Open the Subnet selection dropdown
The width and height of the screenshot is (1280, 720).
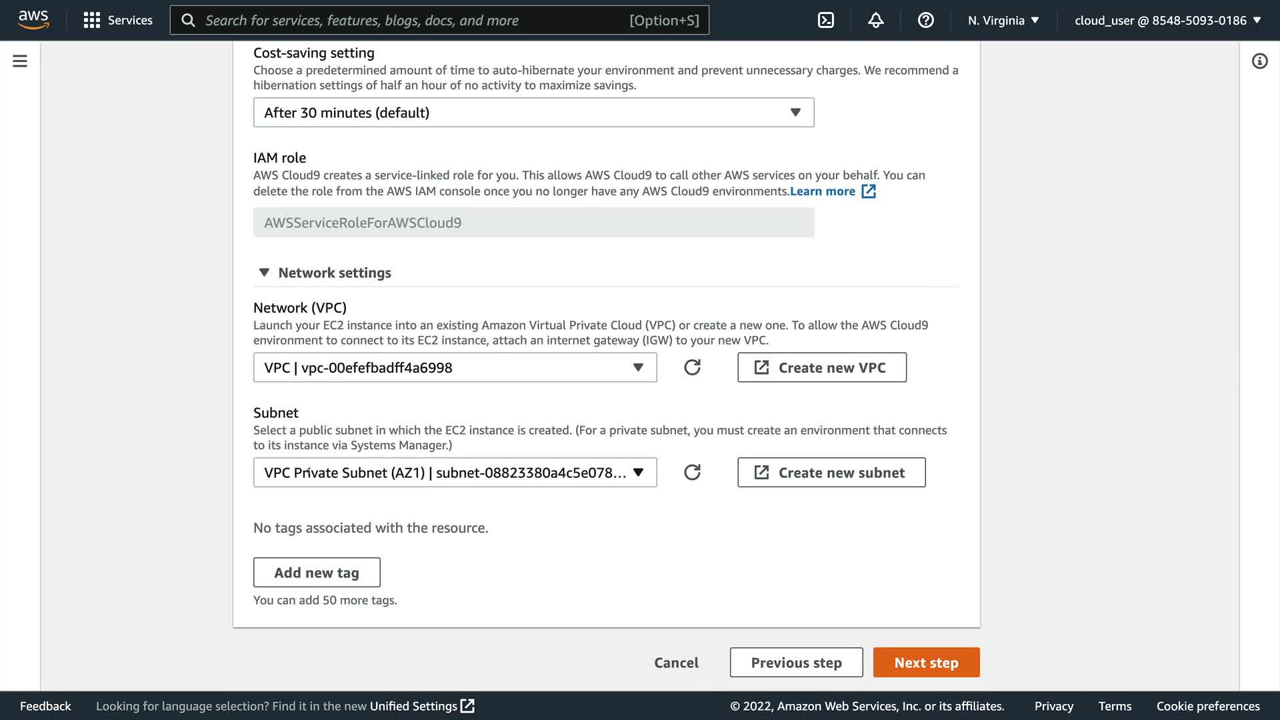(455, 473)
